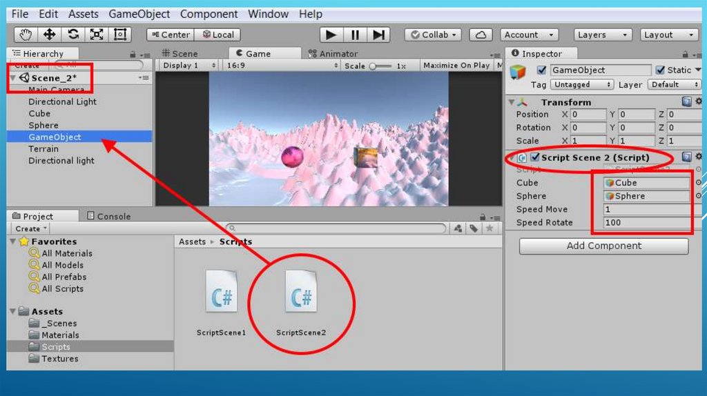
Task: Select Directional Light in Hierarchy
Action: [x=62, y=102]
